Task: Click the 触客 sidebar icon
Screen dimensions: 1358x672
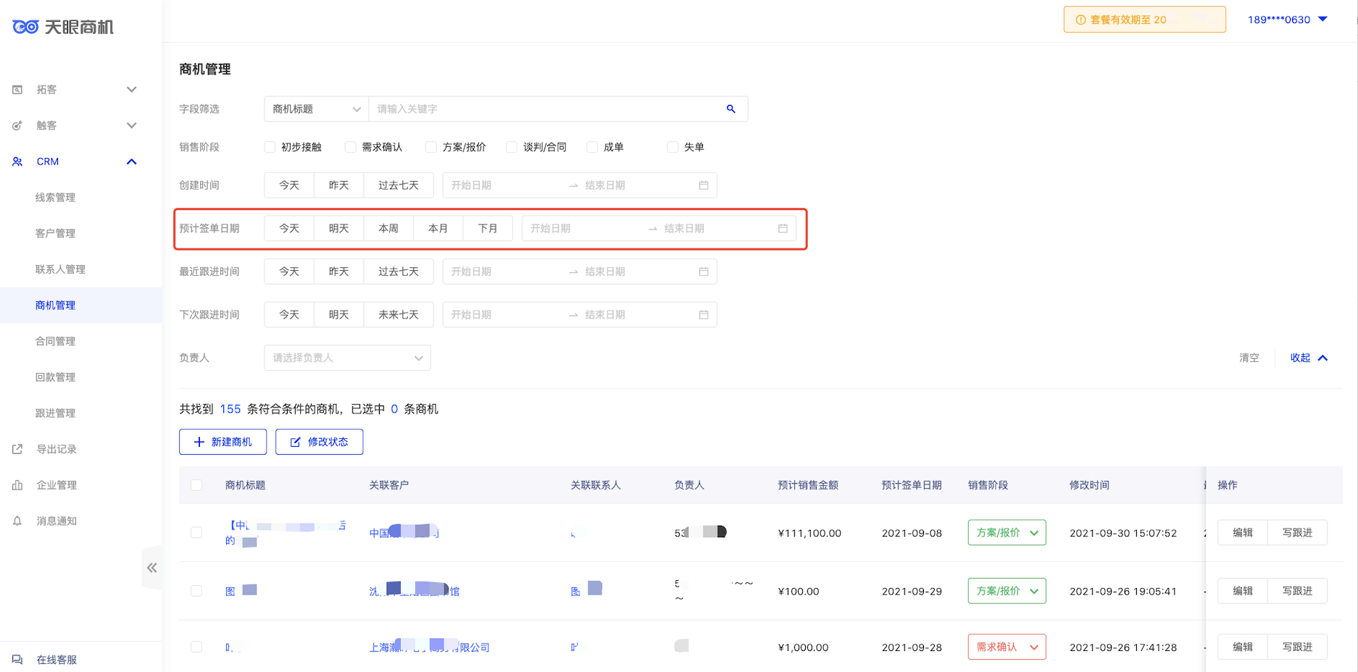Action: point(17,125)
